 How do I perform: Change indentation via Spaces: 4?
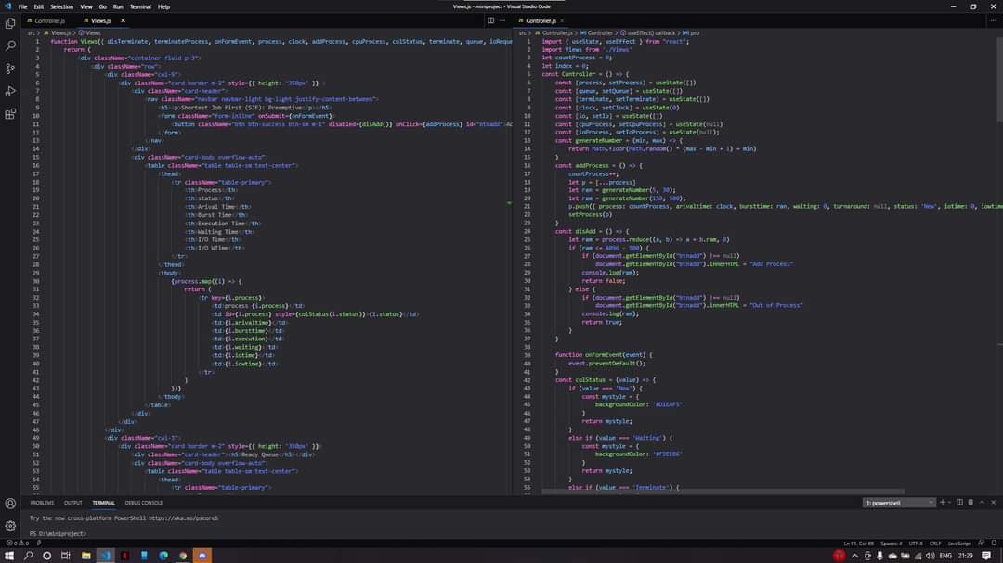(x=892, y=544)
